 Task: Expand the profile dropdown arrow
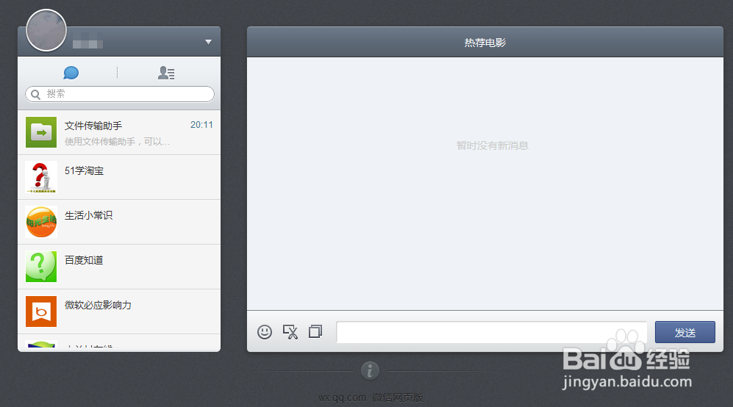click(209, 42)
